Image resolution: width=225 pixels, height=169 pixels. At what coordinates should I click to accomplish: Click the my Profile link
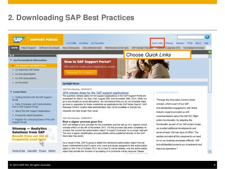pyautogui.click(x=71, y=43)
